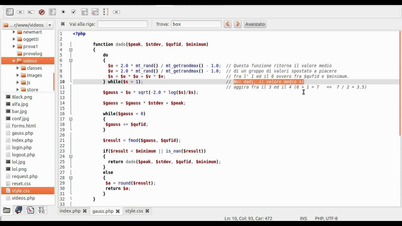Select conf.jpg in the file list
The image size is (402, 226).
click(20, 119)
